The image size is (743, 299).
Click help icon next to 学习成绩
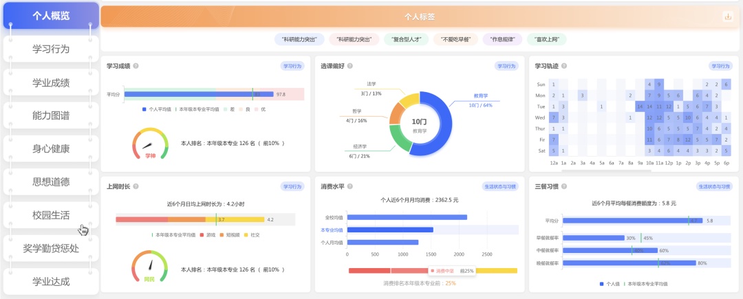136,66
